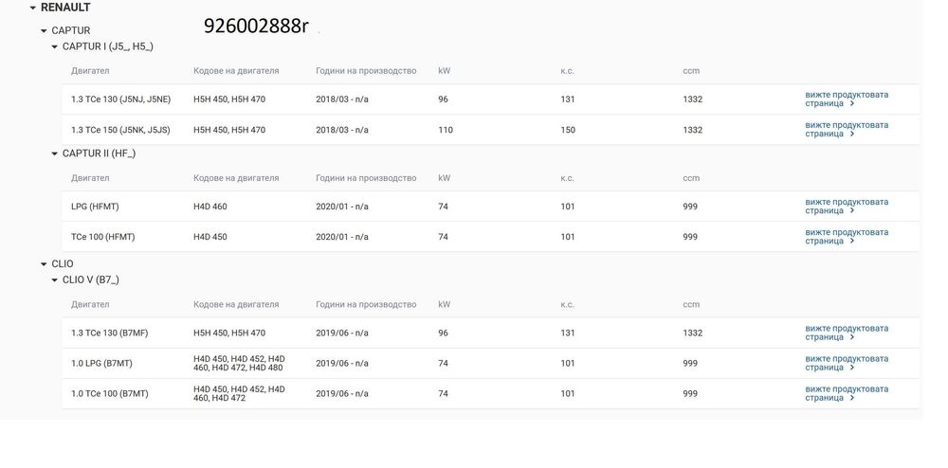Open product page link for 1.0 LPG (B7MT)
Screen dimensions: 948x468
[847, 363]
